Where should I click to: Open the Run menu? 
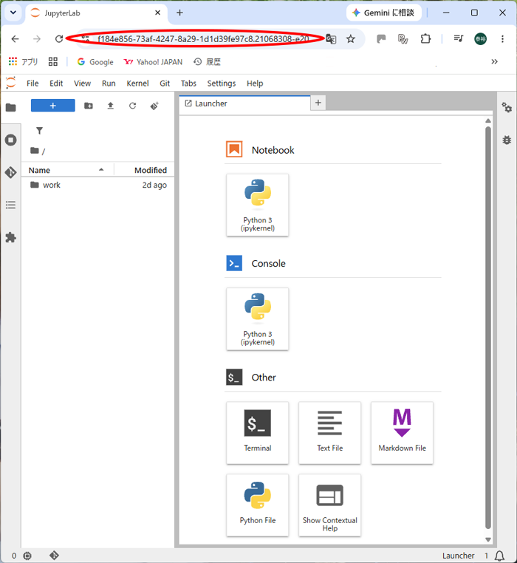pyautogui.click(x=109, y=83)
